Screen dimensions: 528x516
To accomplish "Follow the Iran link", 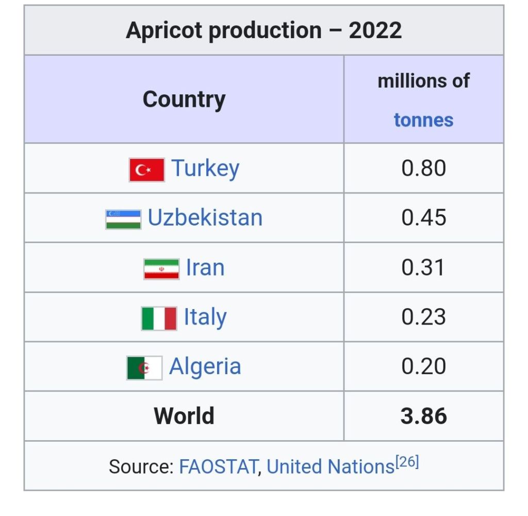I will [x=205, y=268].
